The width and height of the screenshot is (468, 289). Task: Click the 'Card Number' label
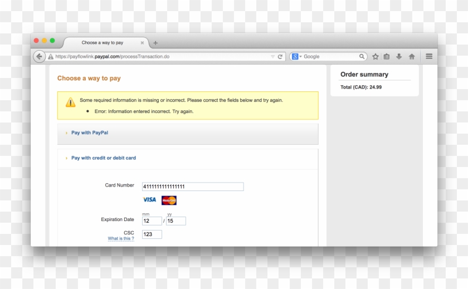point(119,185)
